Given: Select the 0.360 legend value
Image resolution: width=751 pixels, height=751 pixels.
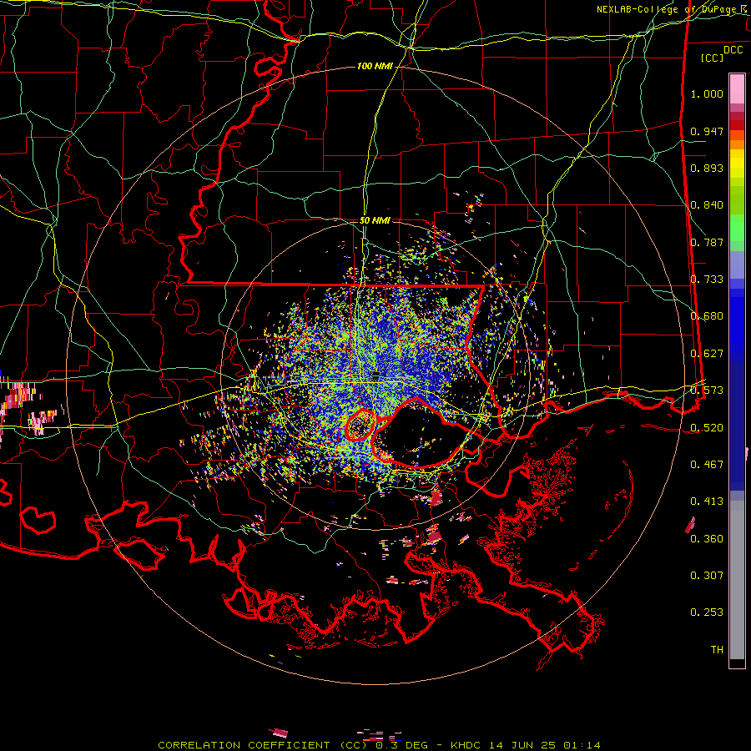Looking at the screenshot, I should pos(707,539).
